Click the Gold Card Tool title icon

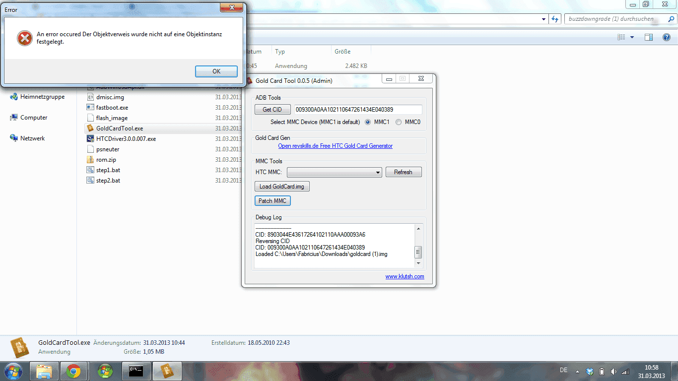pos(250,80)
